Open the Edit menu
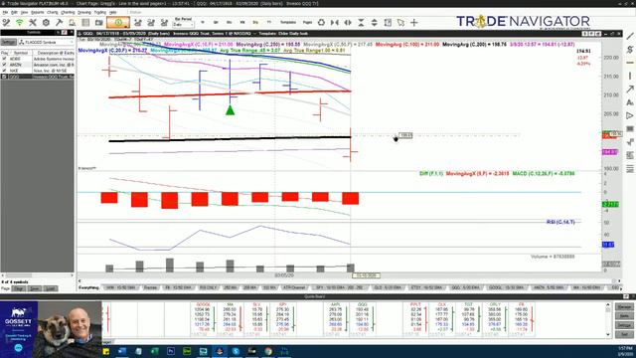Viewport: 636px width, 358px height. pyautogui.click(x=14, y=13)
